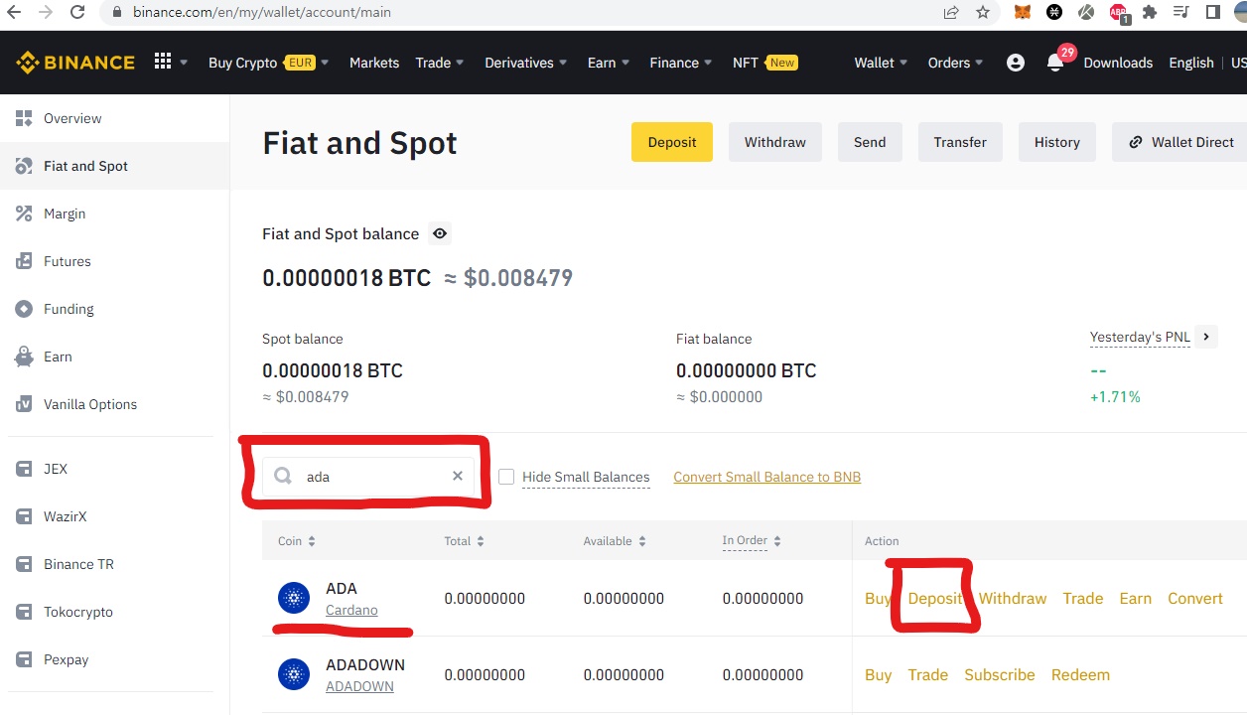Check Hide Small Balances box
1247x715 pixels.
coord(506,477)
